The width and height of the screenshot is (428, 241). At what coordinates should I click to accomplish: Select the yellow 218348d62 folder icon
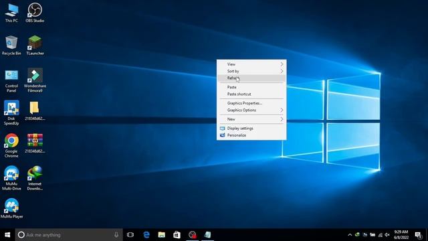[x=35, y=110]
